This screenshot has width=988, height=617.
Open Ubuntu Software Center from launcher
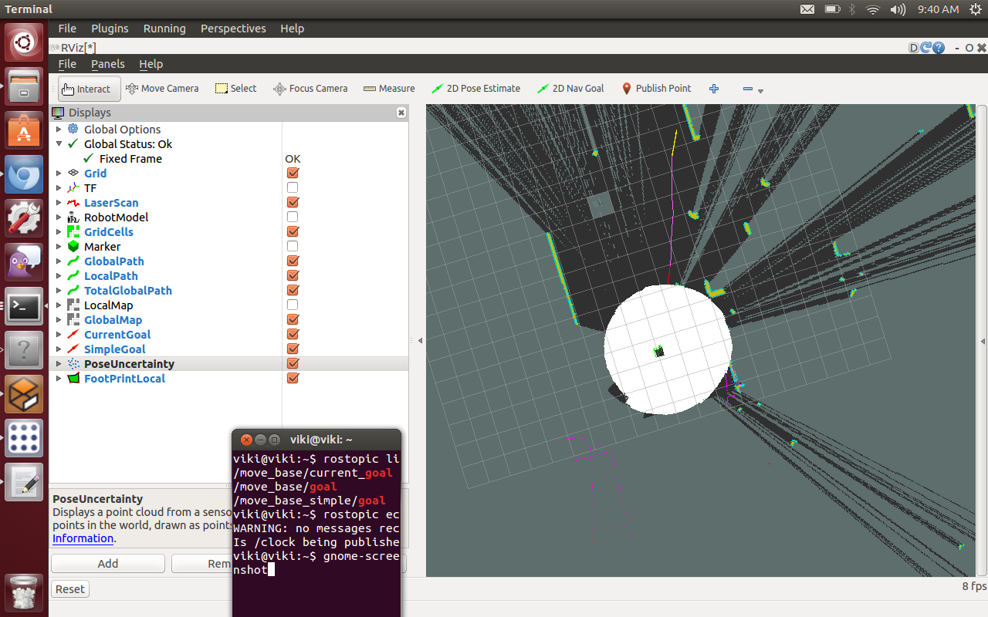point(24,130)
